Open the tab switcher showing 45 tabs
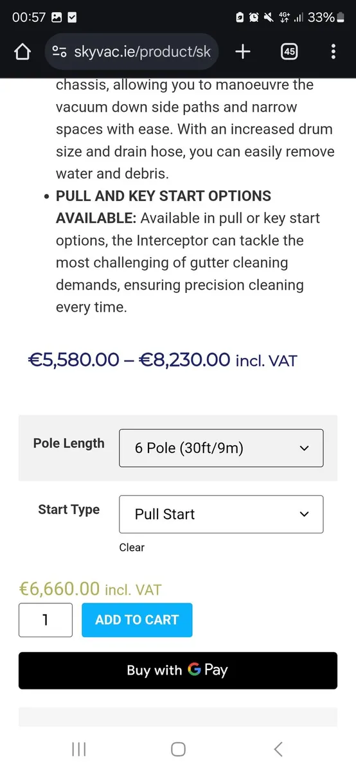The height and width of the screenshot is (771, 356). [x=289, y=51]
